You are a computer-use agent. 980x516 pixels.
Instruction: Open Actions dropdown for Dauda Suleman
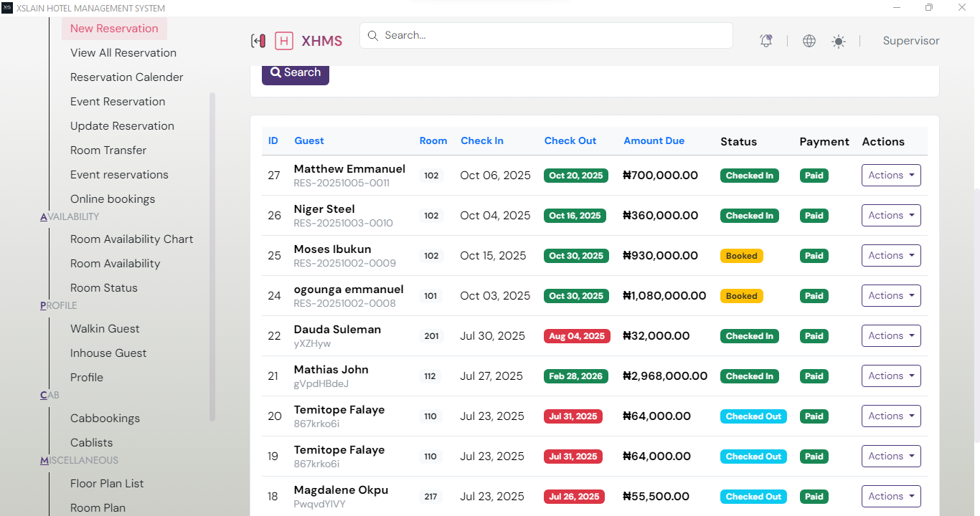pyautogui.click(x=891, y=335)
